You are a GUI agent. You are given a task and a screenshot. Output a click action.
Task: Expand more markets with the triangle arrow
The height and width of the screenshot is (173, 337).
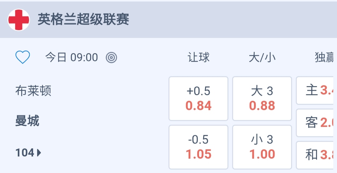(x=39, y=153)
